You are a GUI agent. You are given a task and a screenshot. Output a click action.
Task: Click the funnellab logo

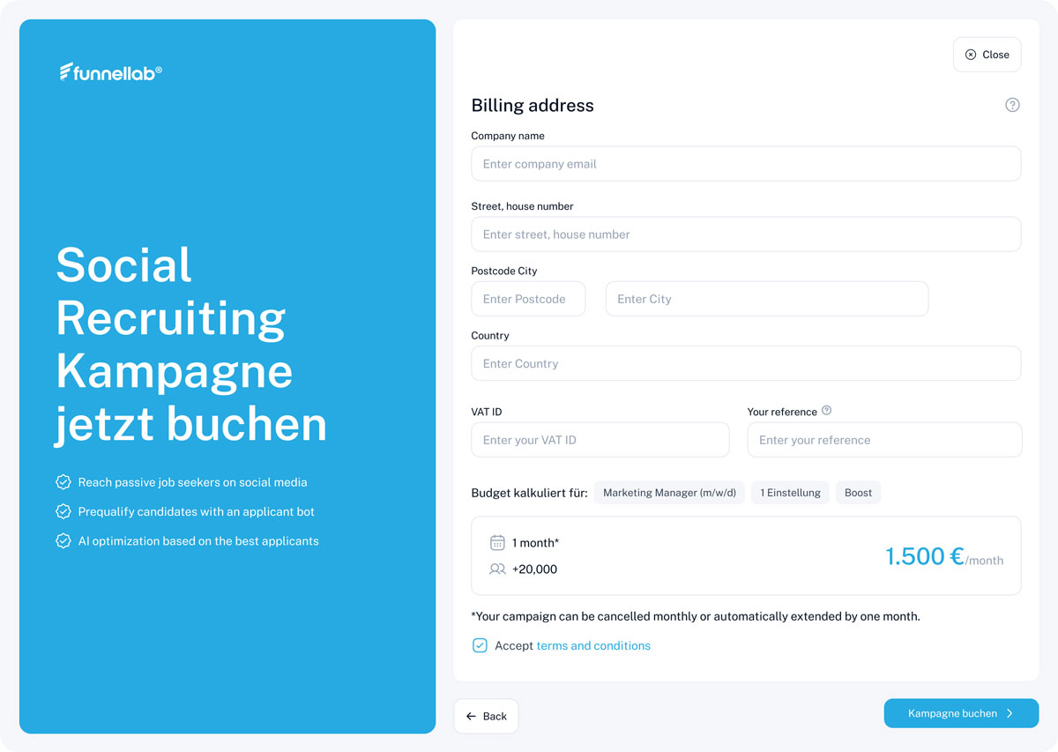111,72
